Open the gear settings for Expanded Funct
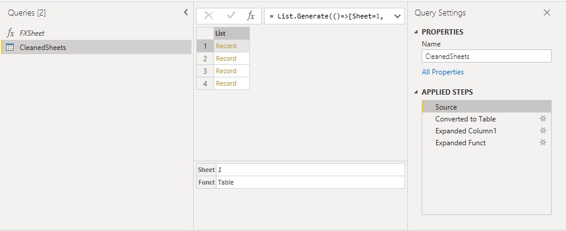The height and width of the screenshot is (231, 566). point(543,142)
